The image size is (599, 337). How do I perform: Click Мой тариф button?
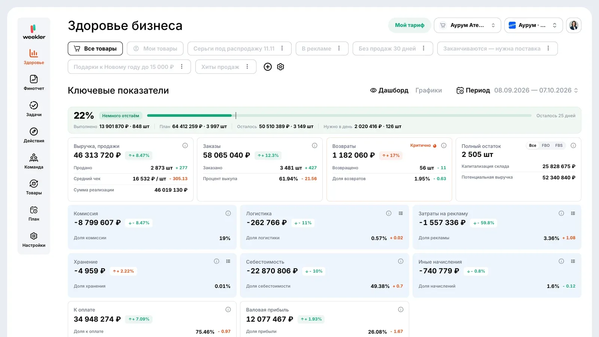pyautogui.click(x=410, y=25)
